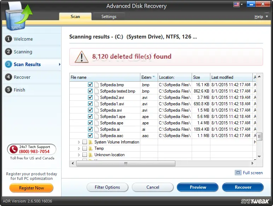Image resolution: width=273 pixels, height=206 pixels.
Task: Open the Help menu
Action: [259, 17]
